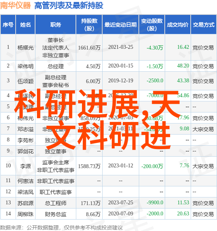Viewport: 217px width, 231px height.
Task: Click 竞价交易 in the 杨伟光 row
Action: [x=203, y=118]
